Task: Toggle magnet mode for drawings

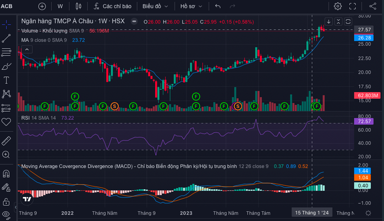Action: click(x=6, y=174)
